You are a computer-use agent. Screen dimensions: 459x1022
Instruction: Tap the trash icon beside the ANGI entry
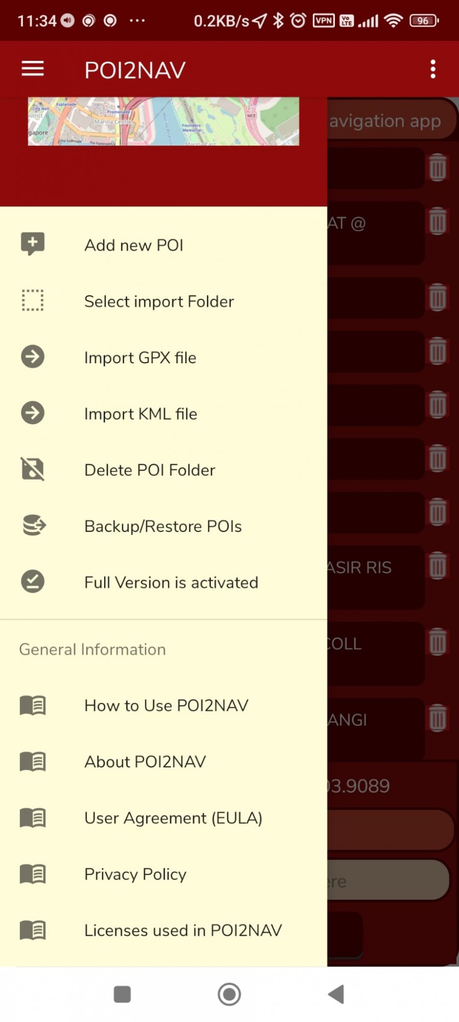click(x=438, y=718)
